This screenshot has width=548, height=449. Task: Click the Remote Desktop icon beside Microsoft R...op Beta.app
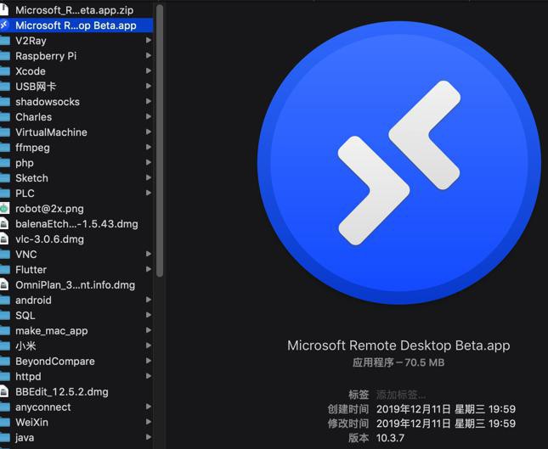pyautogui.click(x=4, y=25)
